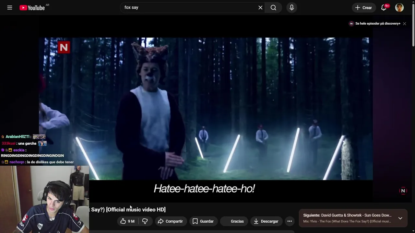Click the page vertical scrollbar
Viewport: 415px width, 233px height.
coord(413,26)
